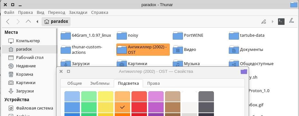Open the Файл menu

tap(9, 13)
